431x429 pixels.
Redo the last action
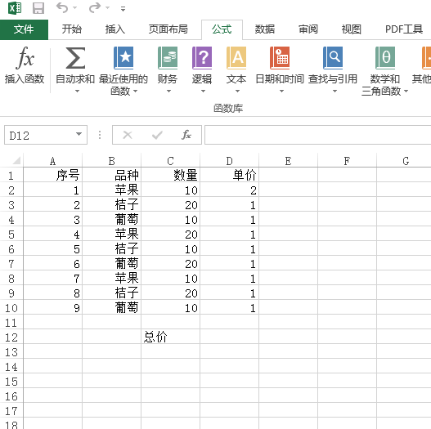[95, 7]
